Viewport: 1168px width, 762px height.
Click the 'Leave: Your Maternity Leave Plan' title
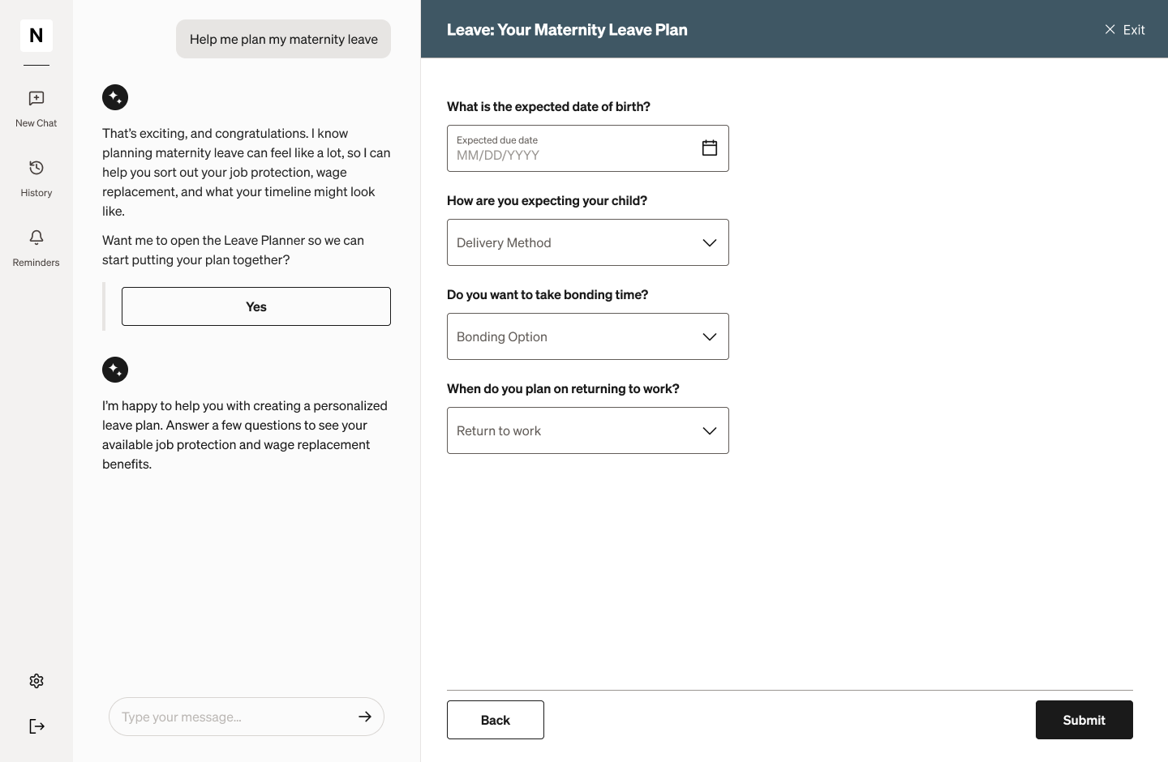click(x=567, y=30)
